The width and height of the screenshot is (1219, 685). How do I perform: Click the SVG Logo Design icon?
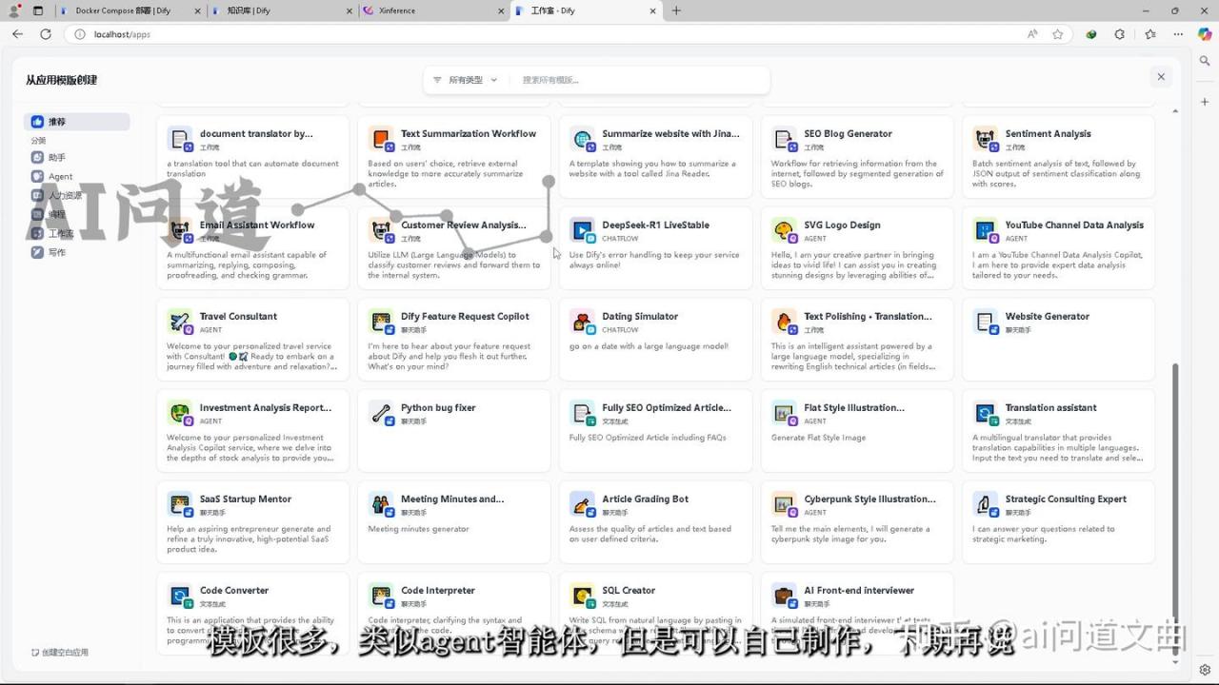pos(785,230)
